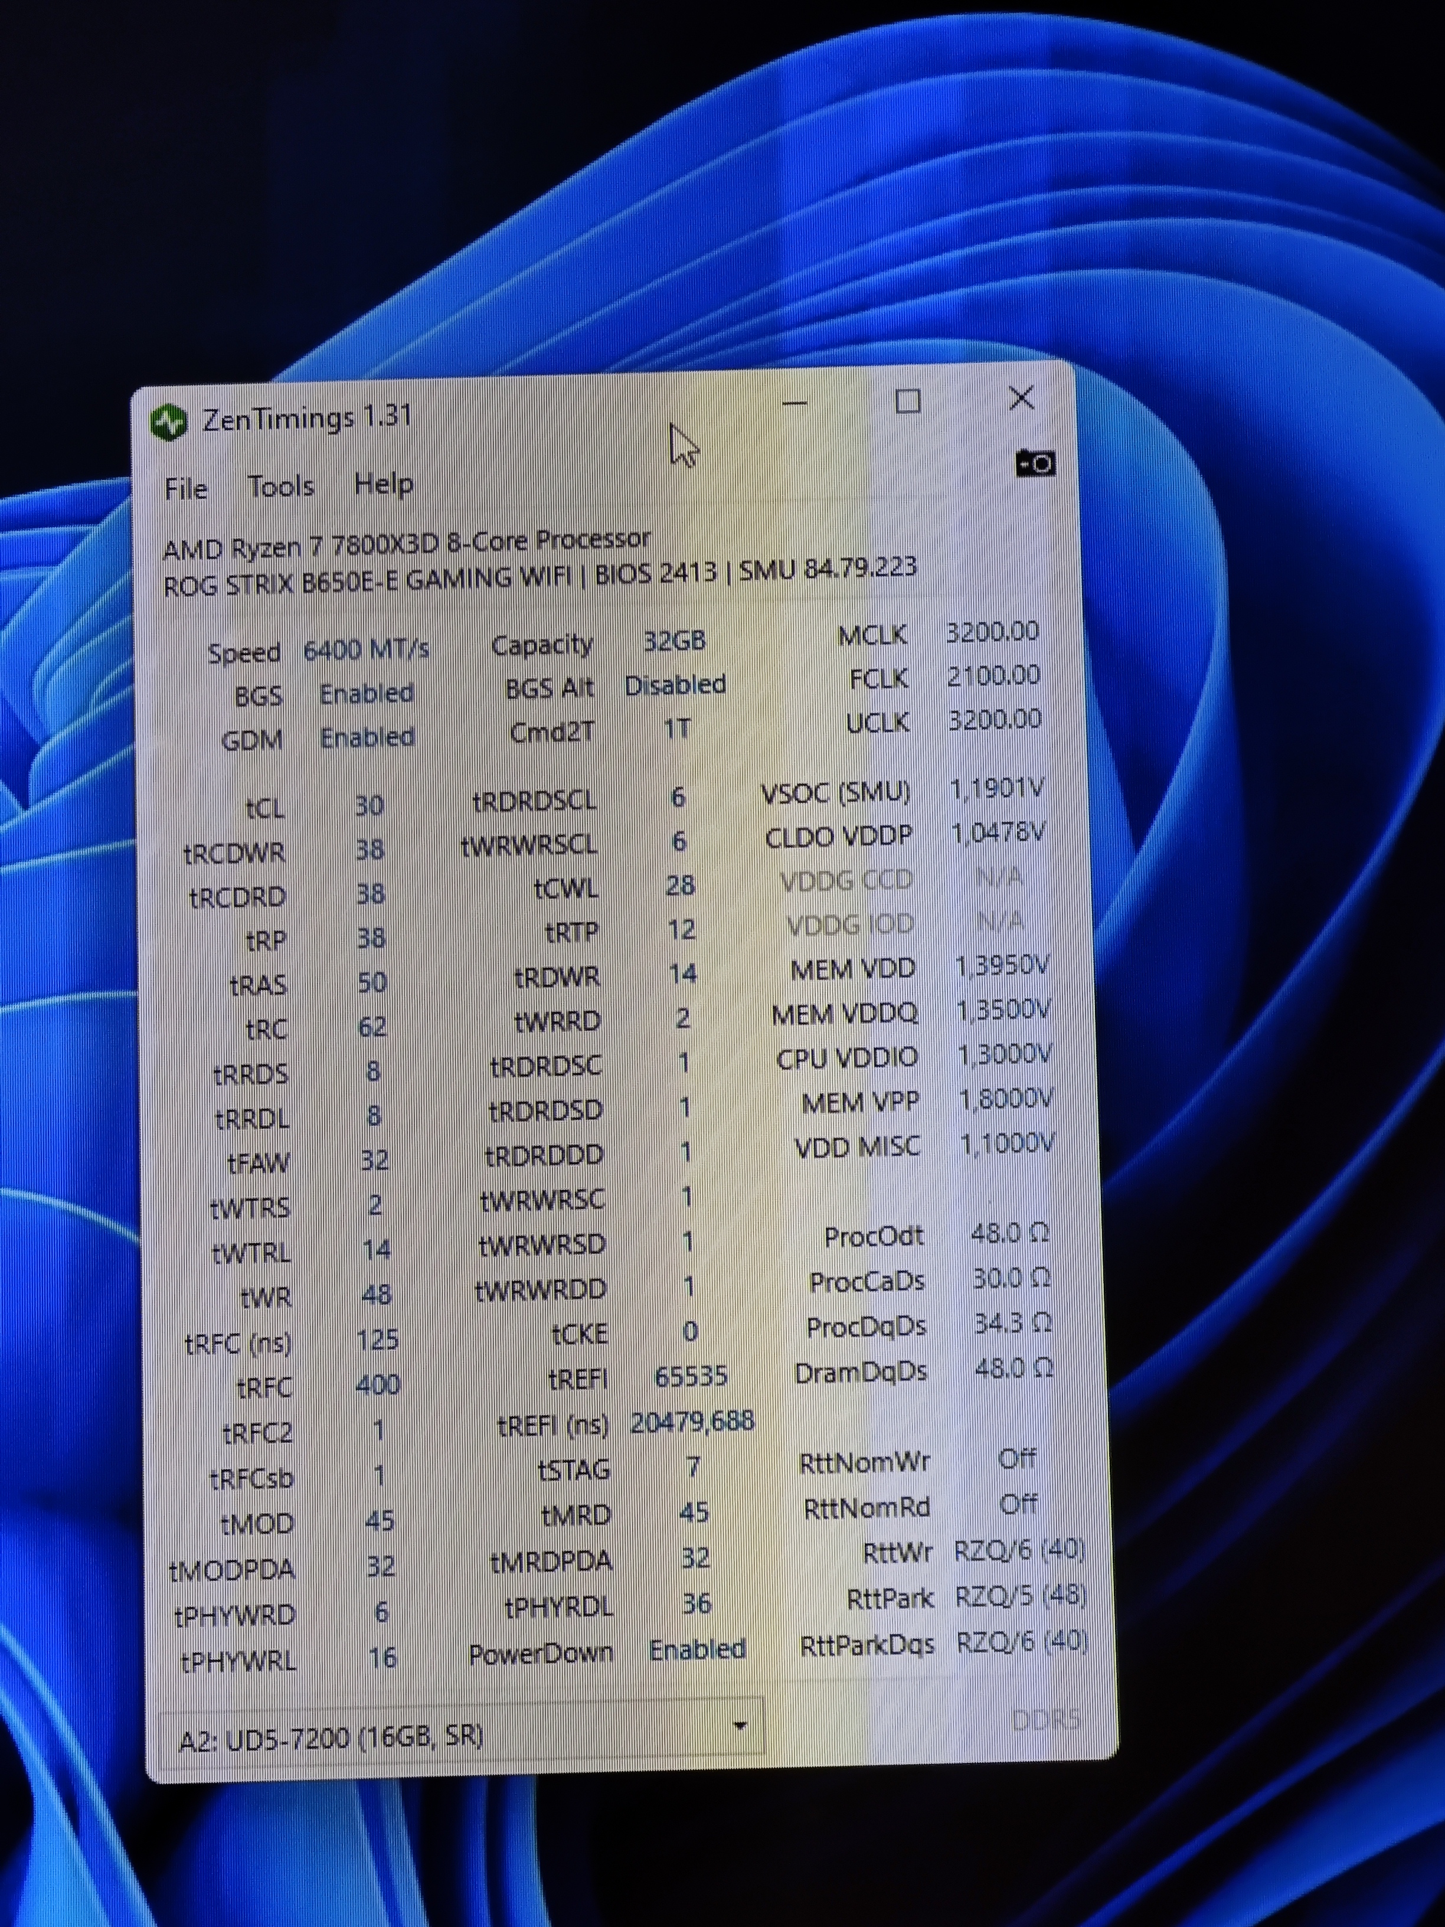This screenshot has width=1445, height=1927.
Task: Click the PowerDown Enabled value
Action: [697, 1649]
